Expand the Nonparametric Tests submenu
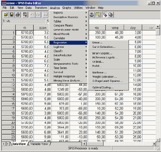The height and width of the screenshot is (152, 161). tap(68, 64)
